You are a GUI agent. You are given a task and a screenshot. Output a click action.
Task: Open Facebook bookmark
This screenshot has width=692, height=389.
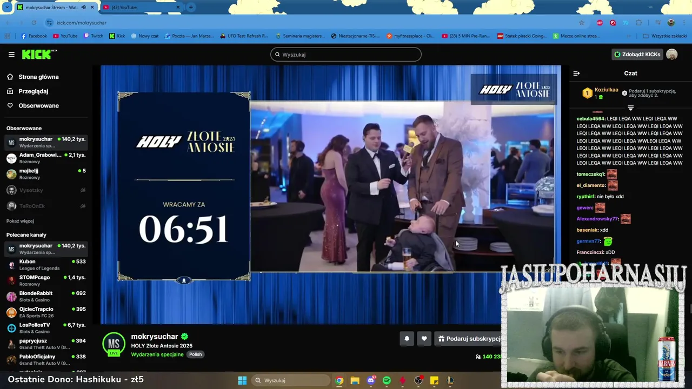[34, 36]
